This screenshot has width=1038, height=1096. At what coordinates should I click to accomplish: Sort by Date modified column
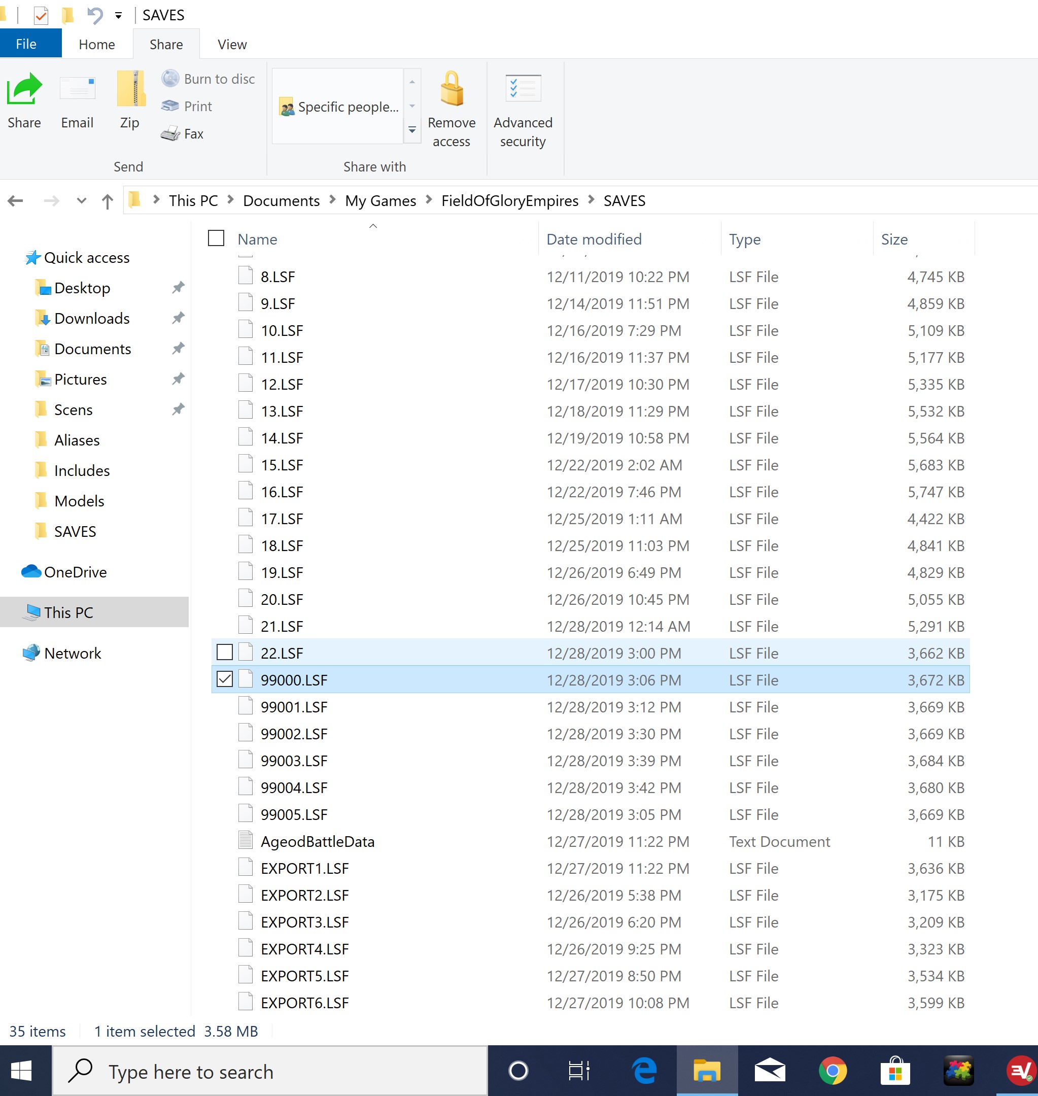click(594, 239)
